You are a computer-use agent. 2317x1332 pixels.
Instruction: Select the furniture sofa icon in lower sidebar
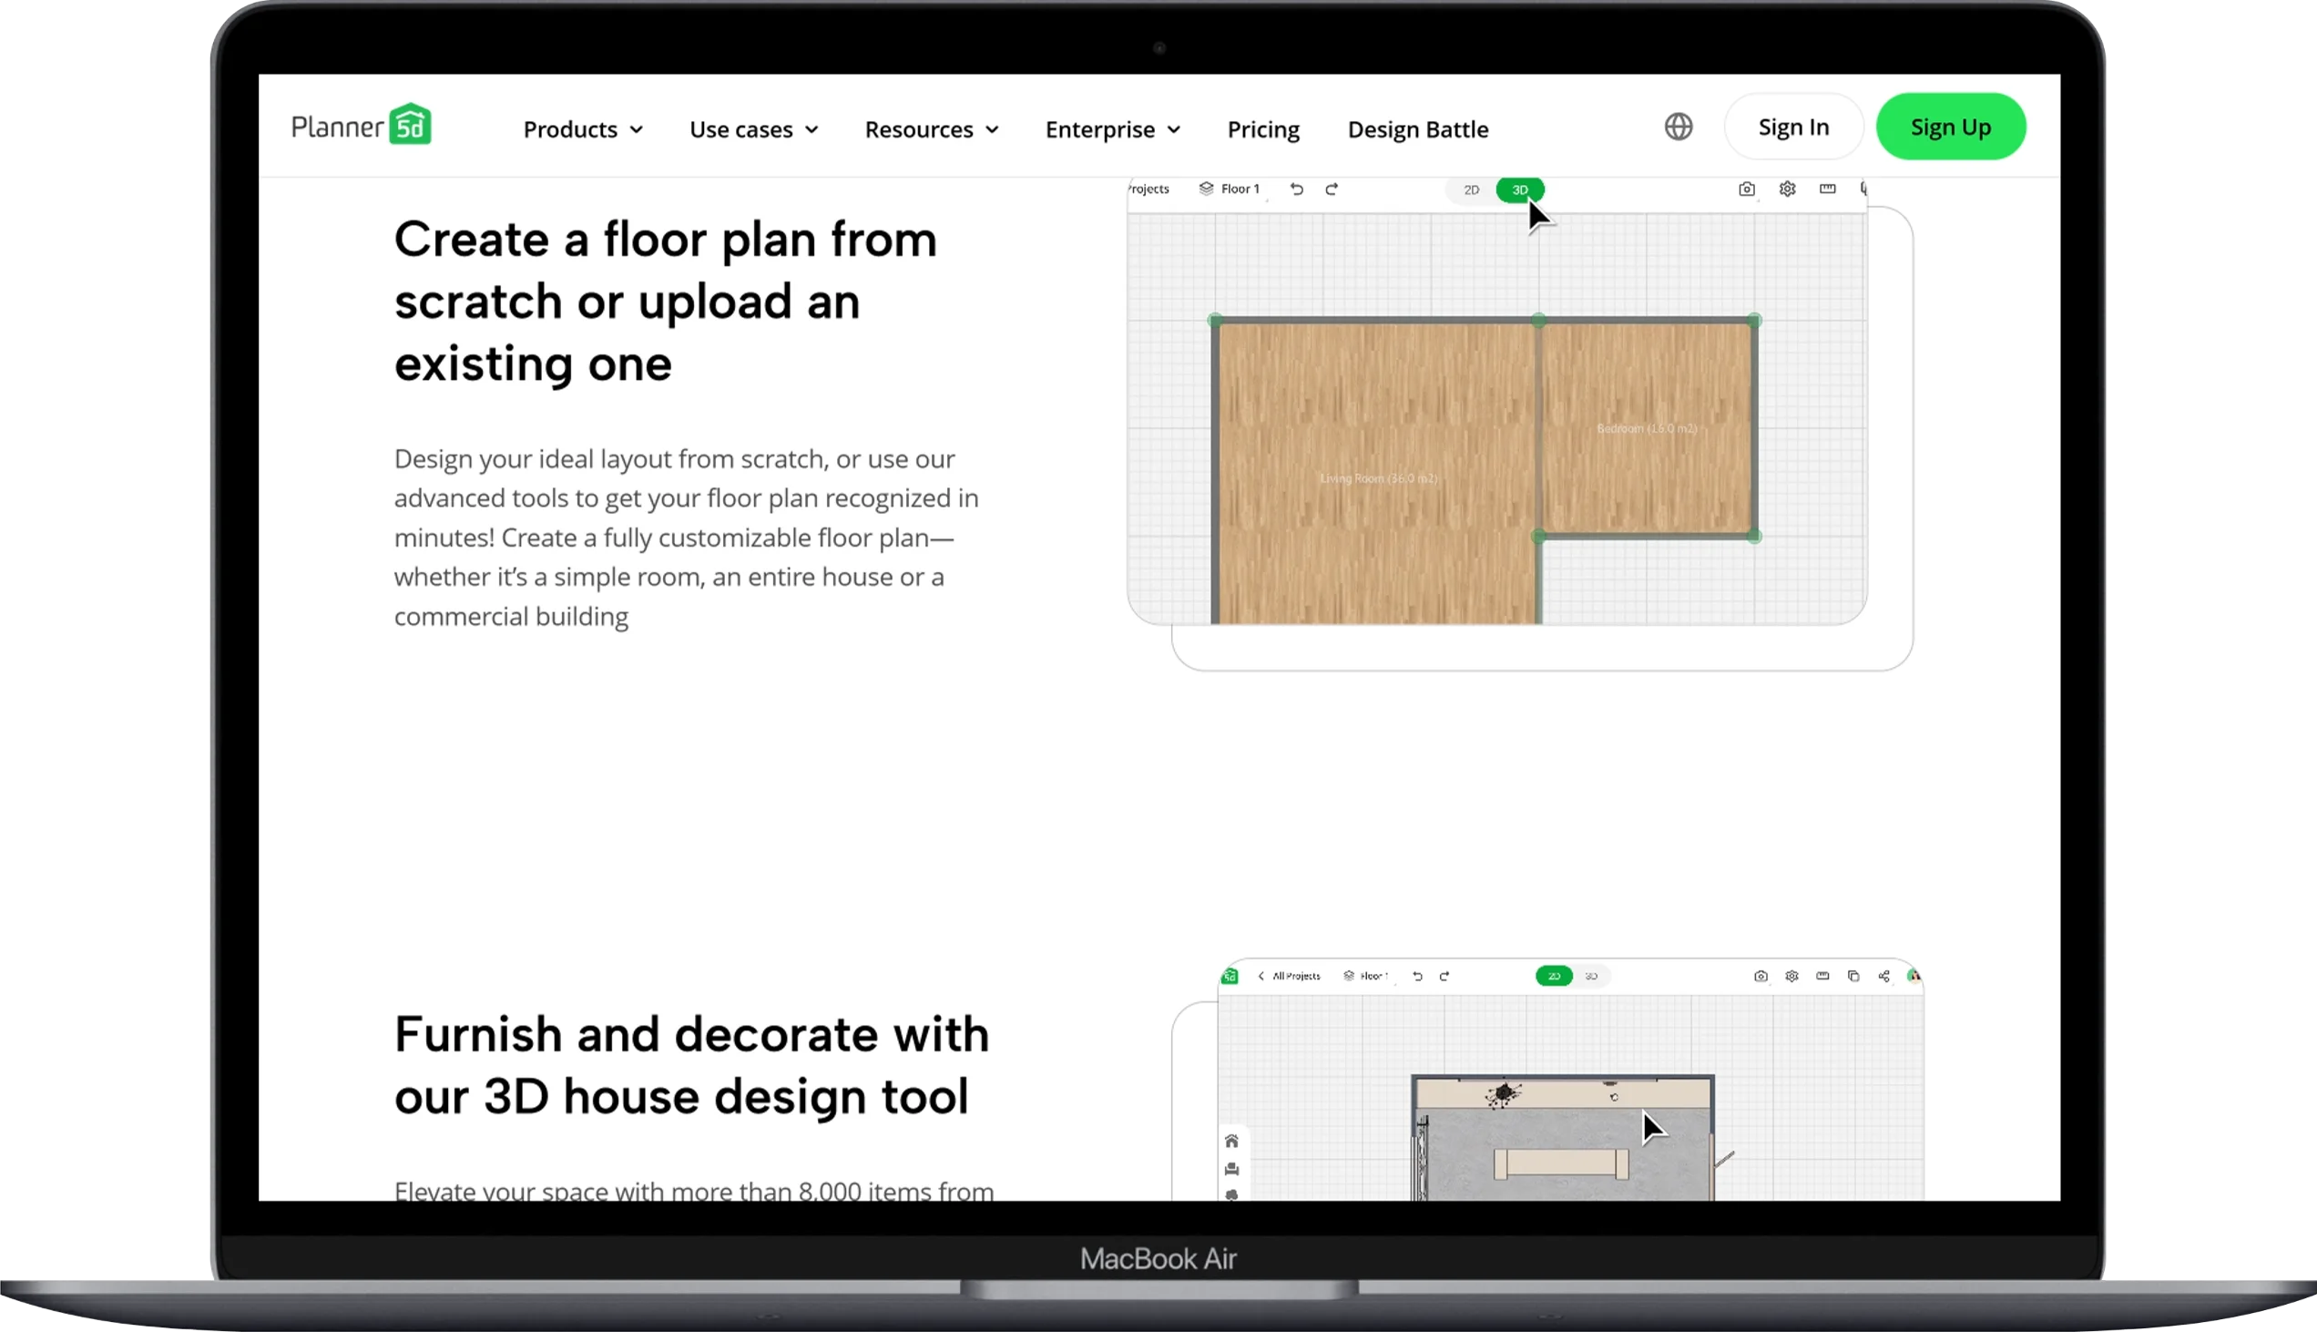pyautogui.click(x=1231, y=1169)
